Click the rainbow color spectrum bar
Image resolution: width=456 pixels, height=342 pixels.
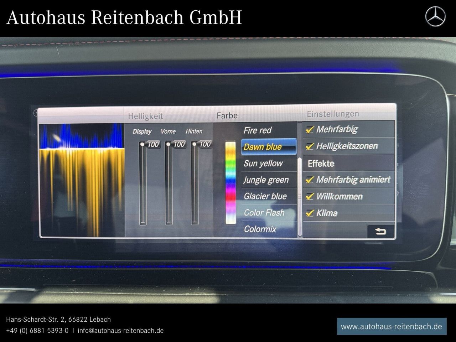tap(230, 183)
